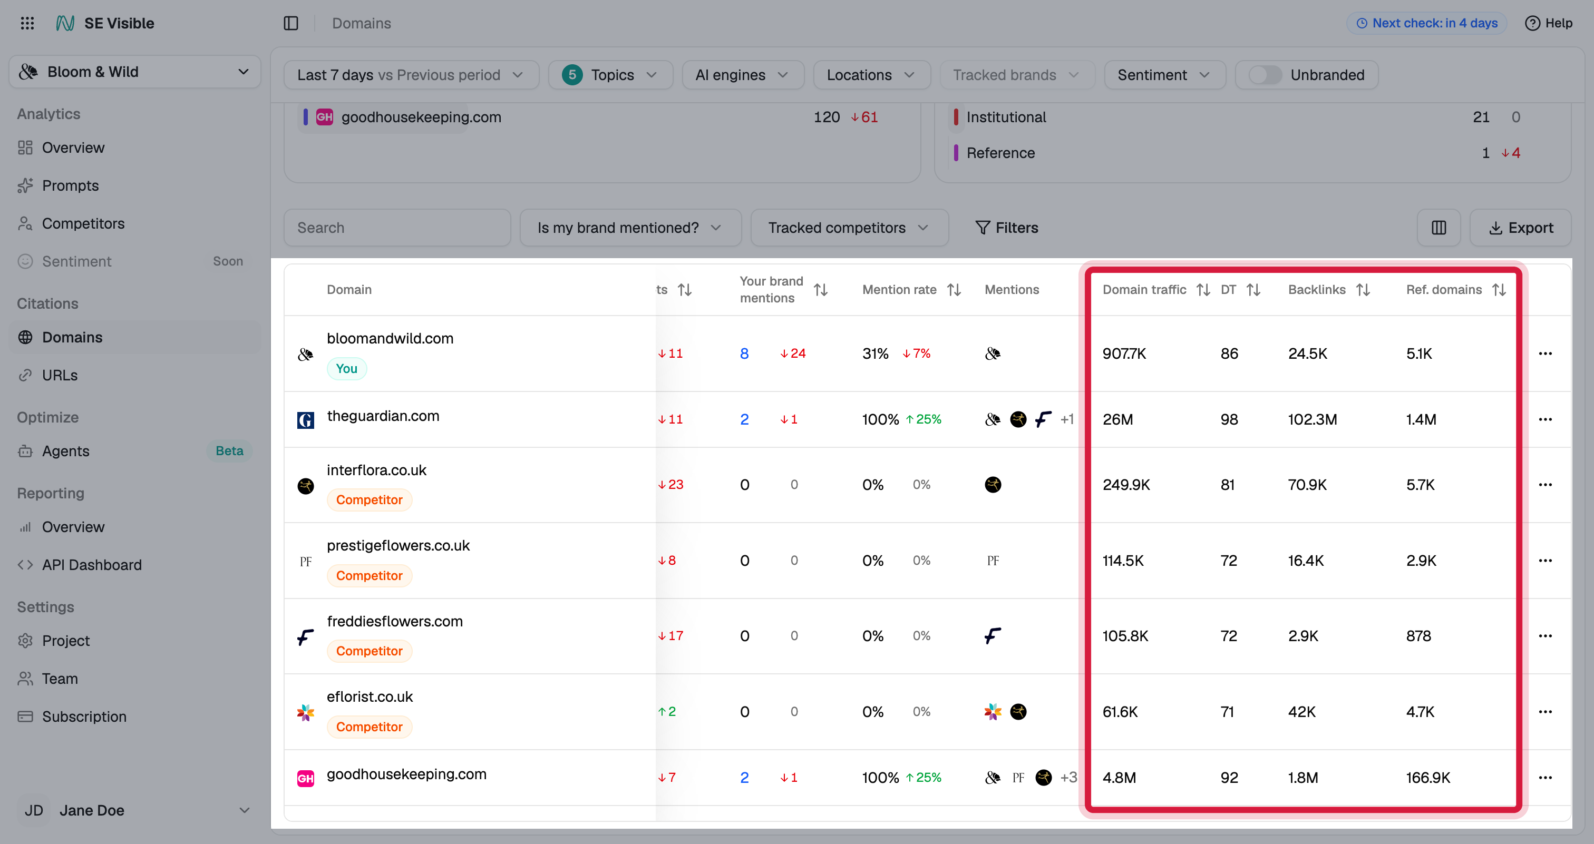Sort the Mention rate column arrows

(954, 289)
